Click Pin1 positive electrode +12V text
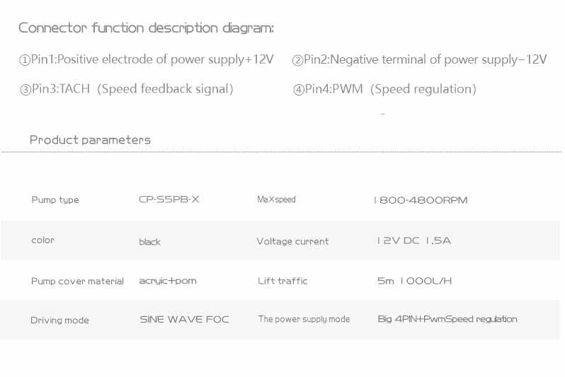 pos(152,59)
